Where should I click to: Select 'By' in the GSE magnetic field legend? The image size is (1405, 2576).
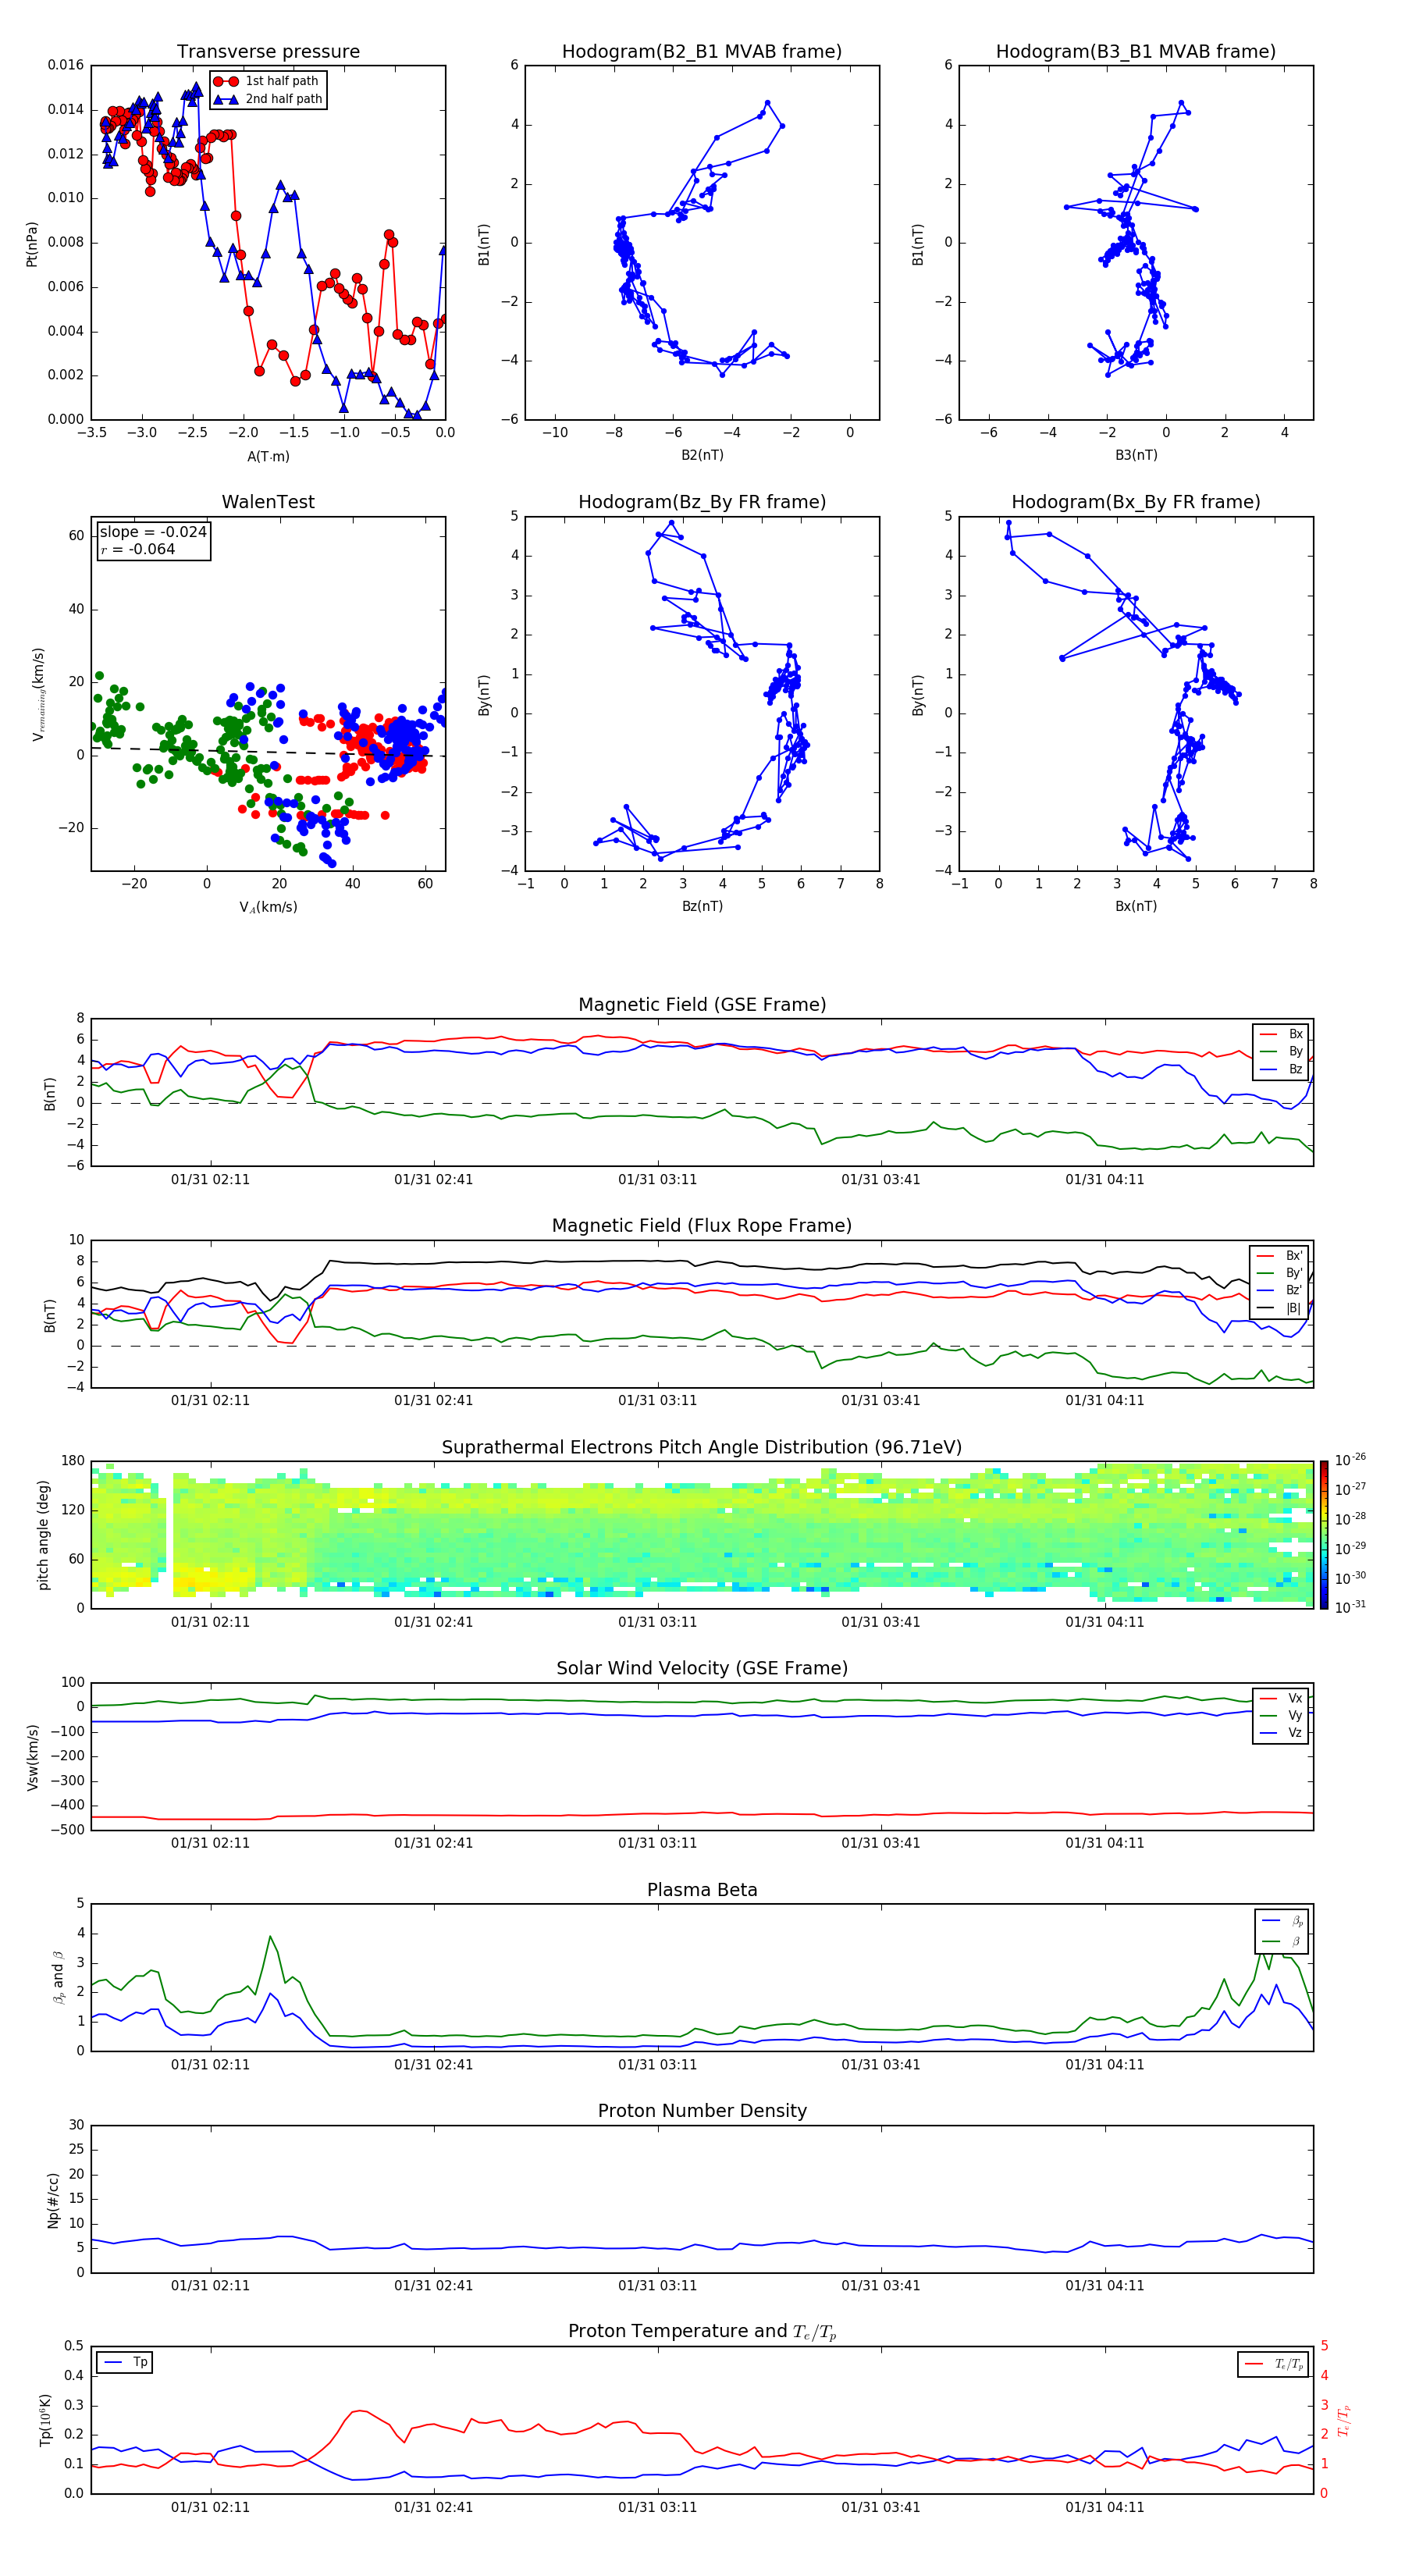(x=1282, y=1051)
